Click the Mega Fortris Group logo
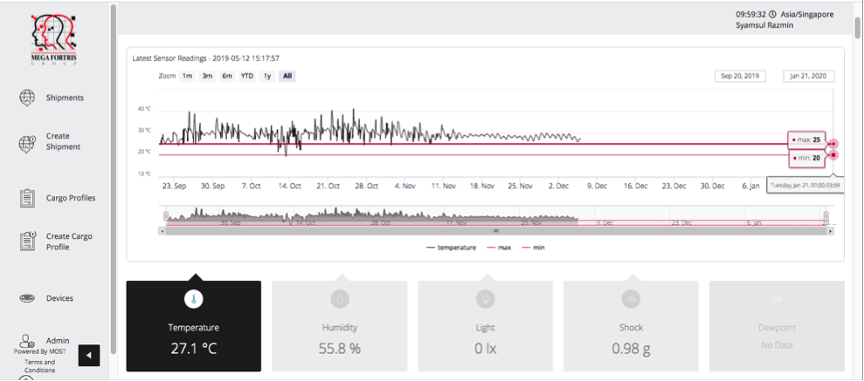Screen dimensions: 864x381 coord(54,39)
